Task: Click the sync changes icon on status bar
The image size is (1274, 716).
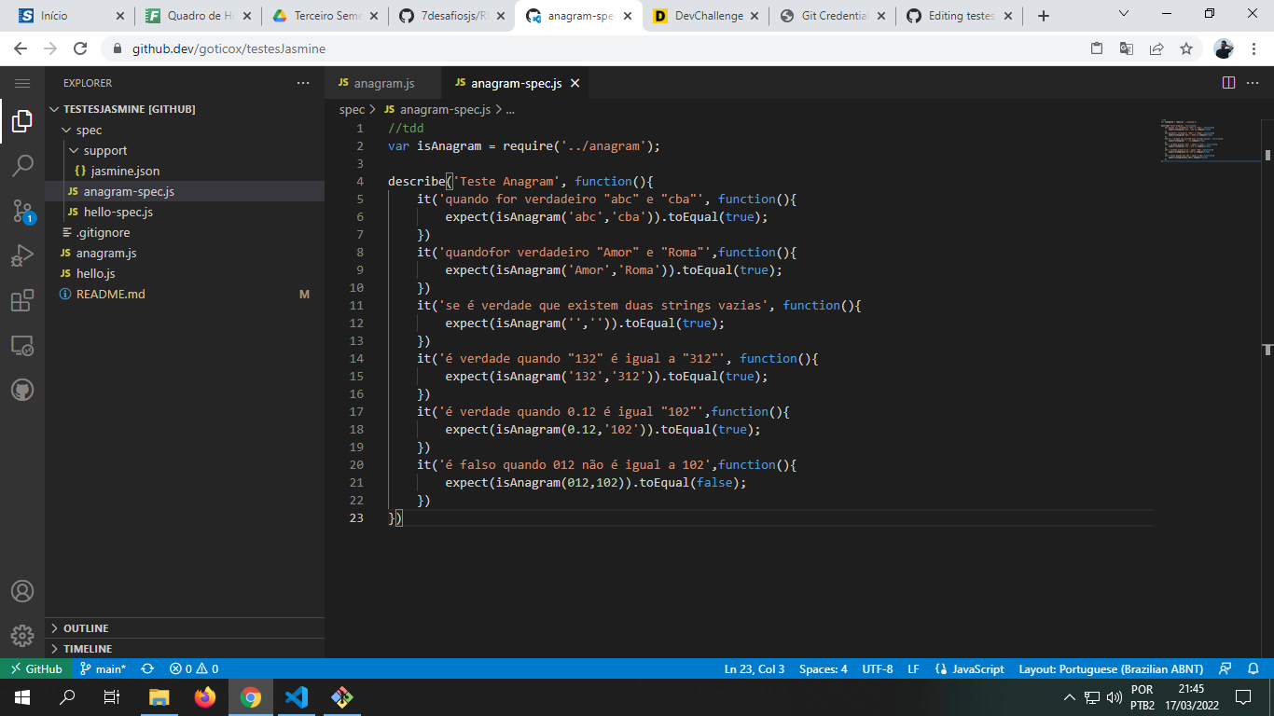Action: point(147,668)
